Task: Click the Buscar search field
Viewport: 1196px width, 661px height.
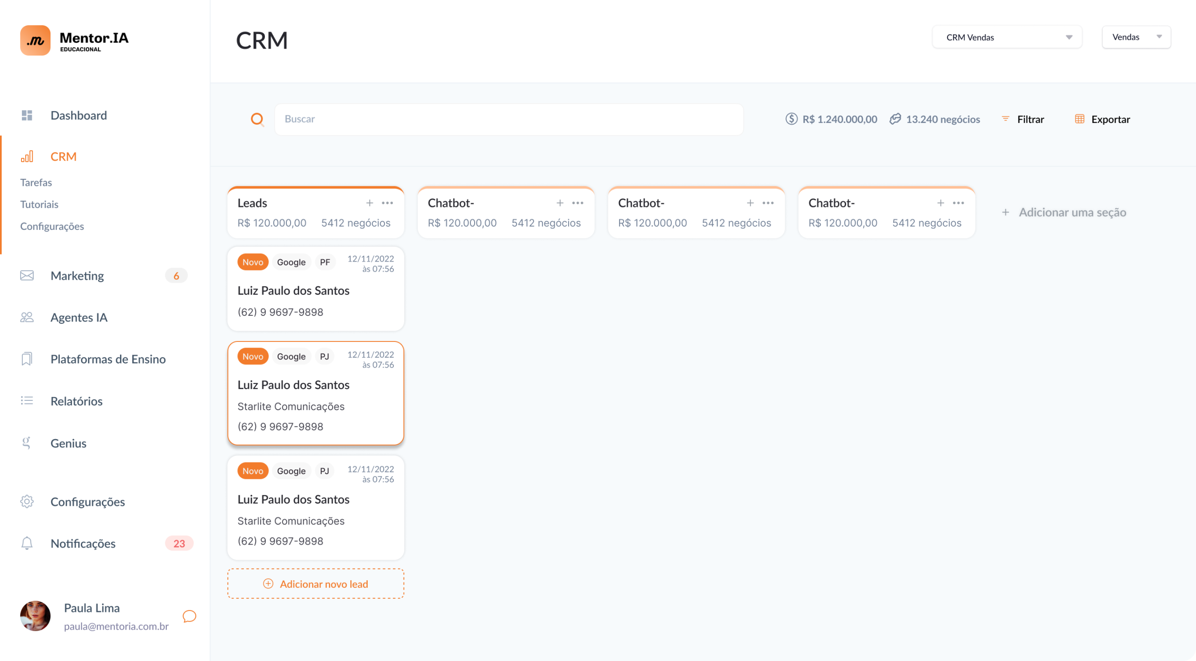Action: (508, 119)
